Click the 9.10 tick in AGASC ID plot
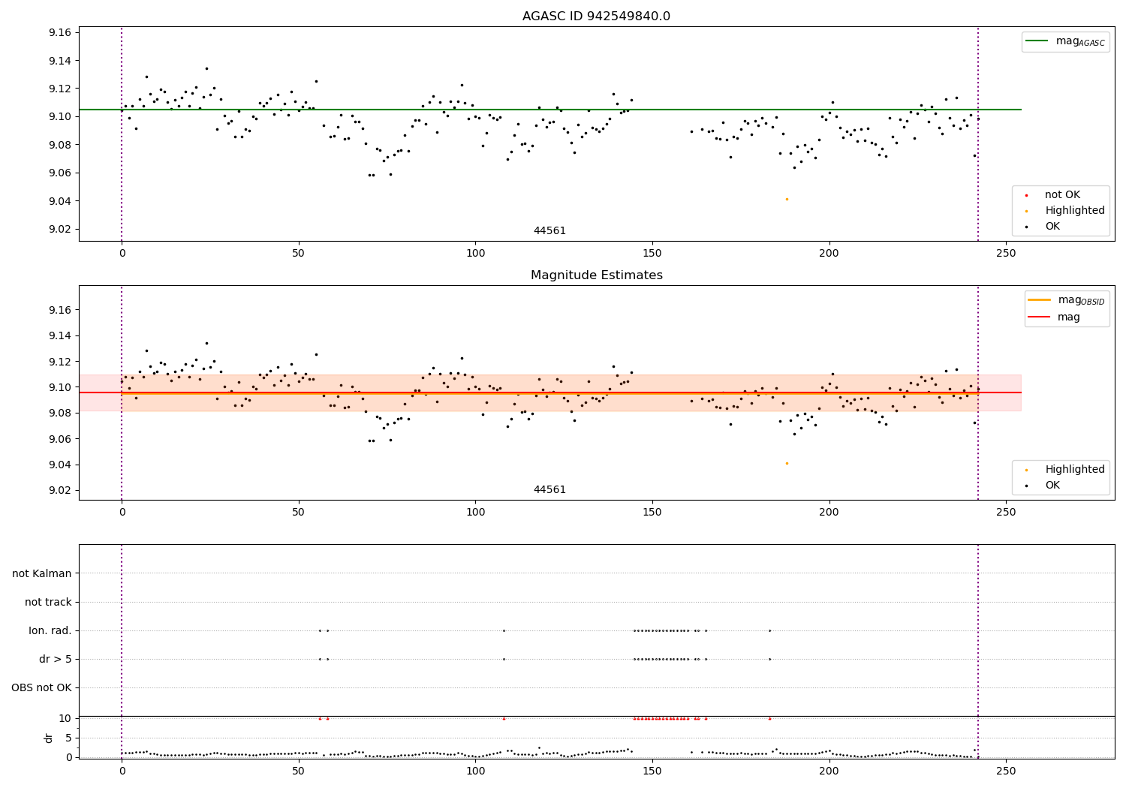Screen dimensions: 1126x788 tap(60, 117)
